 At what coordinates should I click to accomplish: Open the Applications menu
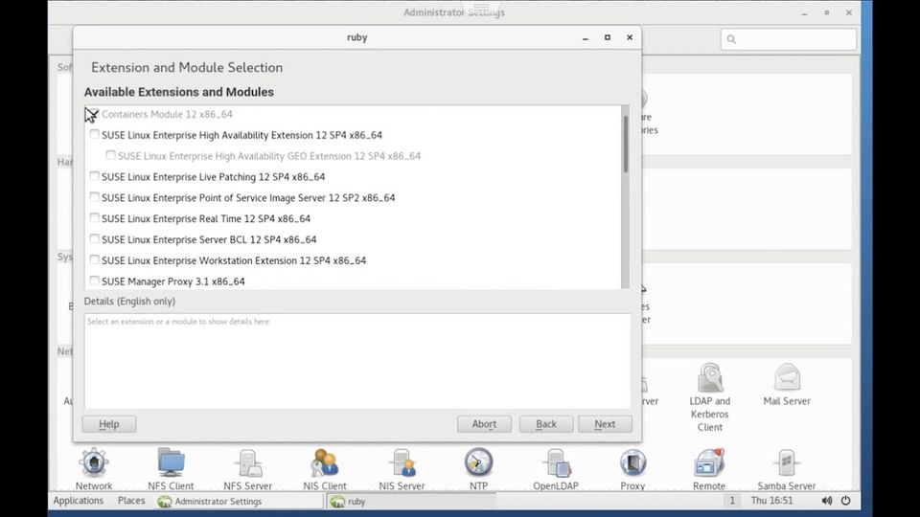coord(78,501)
